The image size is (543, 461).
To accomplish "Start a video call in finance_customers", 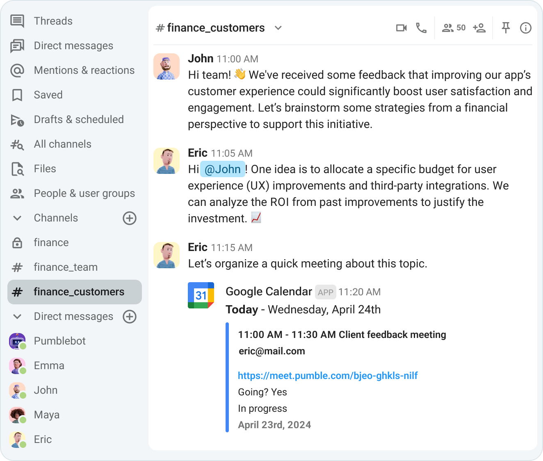I will (401, 27).
